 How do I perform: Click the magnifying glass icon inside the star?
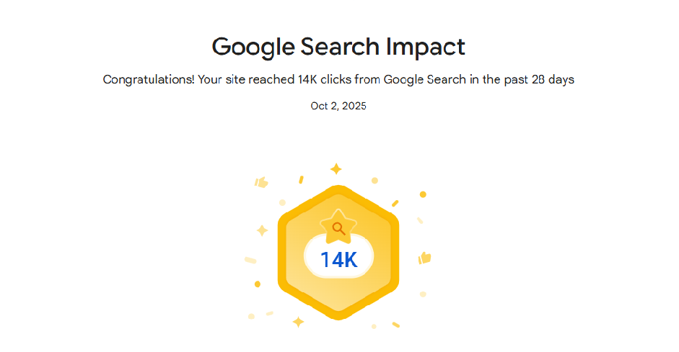[338, 229]
